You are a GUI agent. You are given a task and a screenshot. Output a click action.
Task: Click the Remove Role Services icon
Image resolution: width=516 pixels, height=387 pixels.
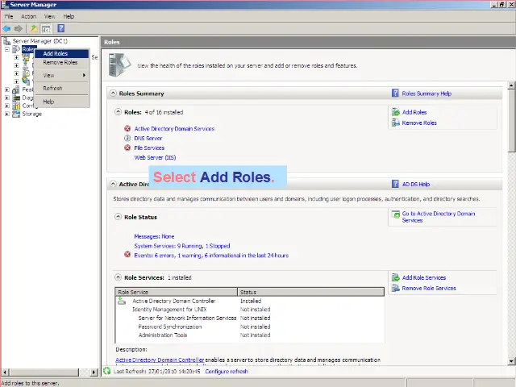[396, 288]
